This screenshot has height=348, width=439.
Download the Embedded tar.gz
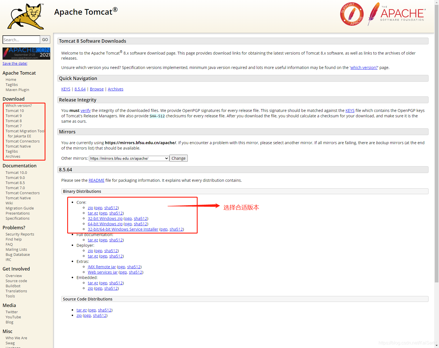click(x=93, y=283)
